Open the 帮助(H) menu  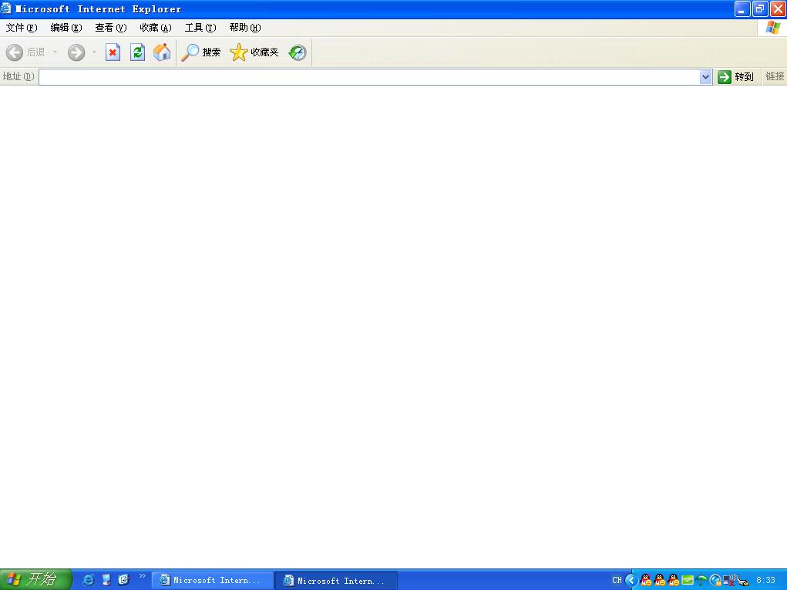coord(245,28)
